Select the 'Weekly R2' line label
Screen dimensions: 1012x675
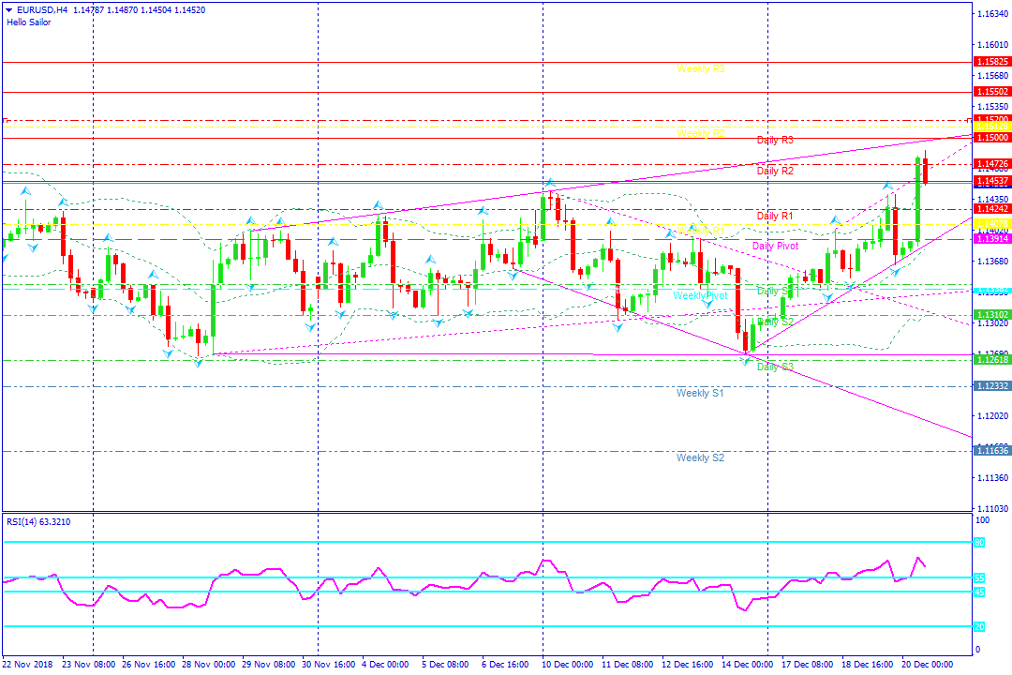tap(701, 133)
